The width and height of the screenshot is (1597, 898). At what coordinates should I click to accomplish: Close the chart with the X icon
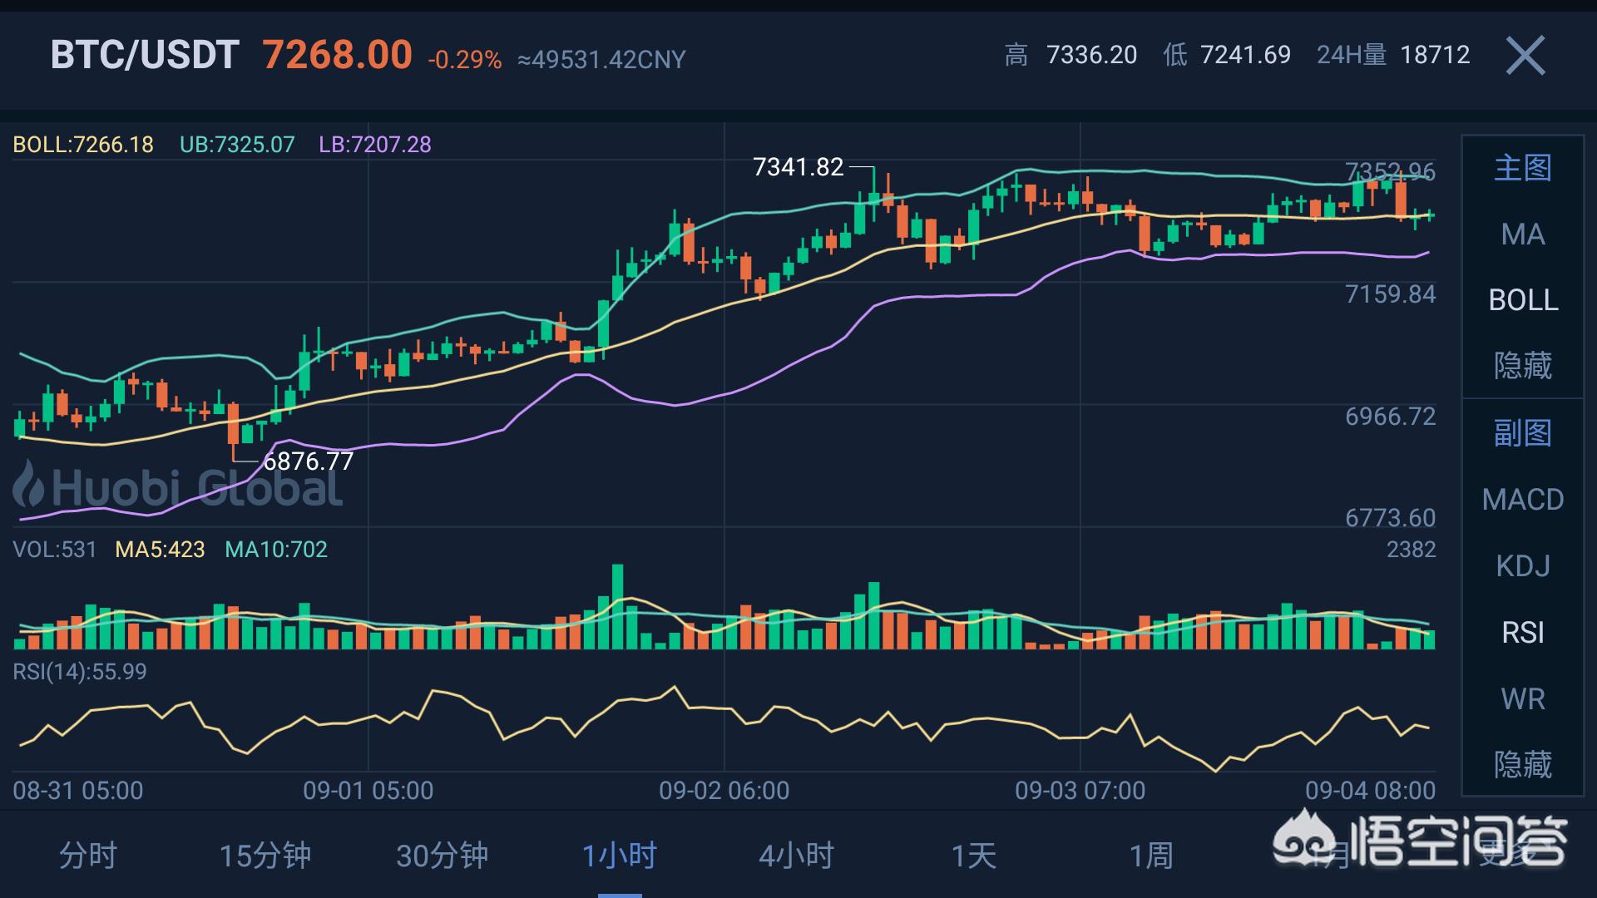1525,56
